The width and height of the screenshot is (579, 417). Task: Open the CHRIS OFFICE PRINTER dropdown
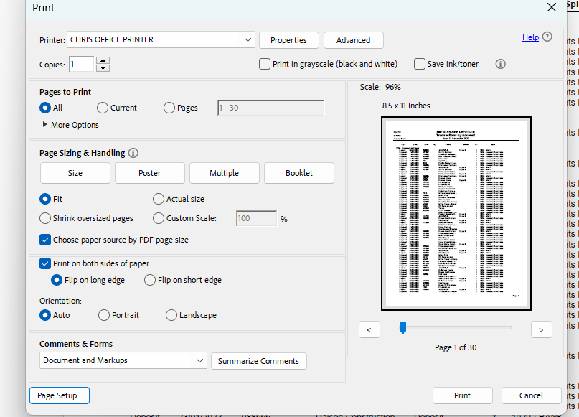pos(247,40)
